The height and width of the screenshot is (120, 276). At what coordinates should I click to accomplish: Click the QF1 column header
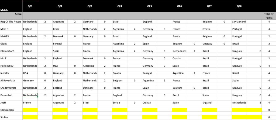pyautogui.click(x=30, y=6)
